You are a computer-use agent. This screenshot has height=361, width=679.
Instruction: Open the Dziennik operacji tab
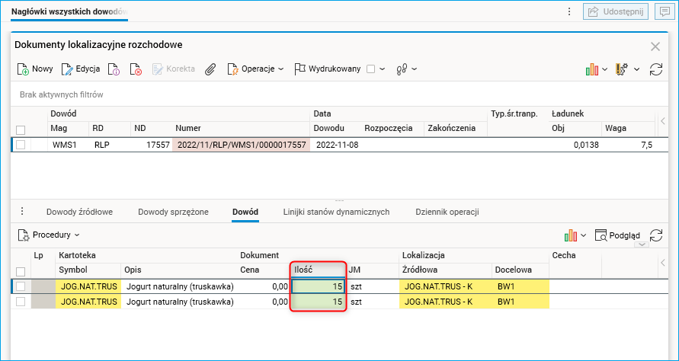coord(447,212)
